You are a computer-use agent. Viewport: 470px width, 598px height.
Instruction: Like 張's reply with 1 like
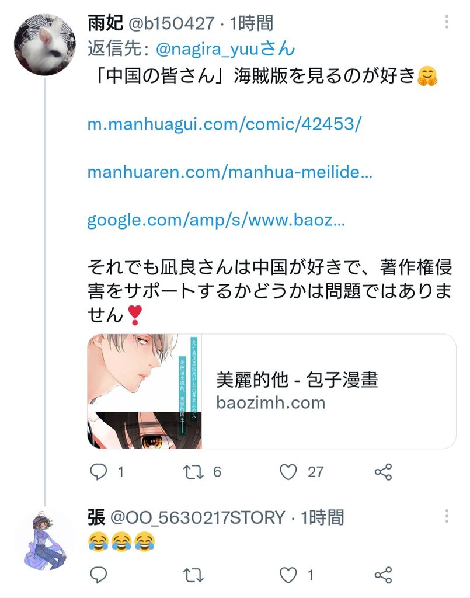pyautogui.click(x=288, y=575)
